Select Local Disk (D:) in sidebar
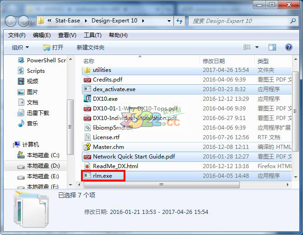303x235 pixels. tap(36, 166)
